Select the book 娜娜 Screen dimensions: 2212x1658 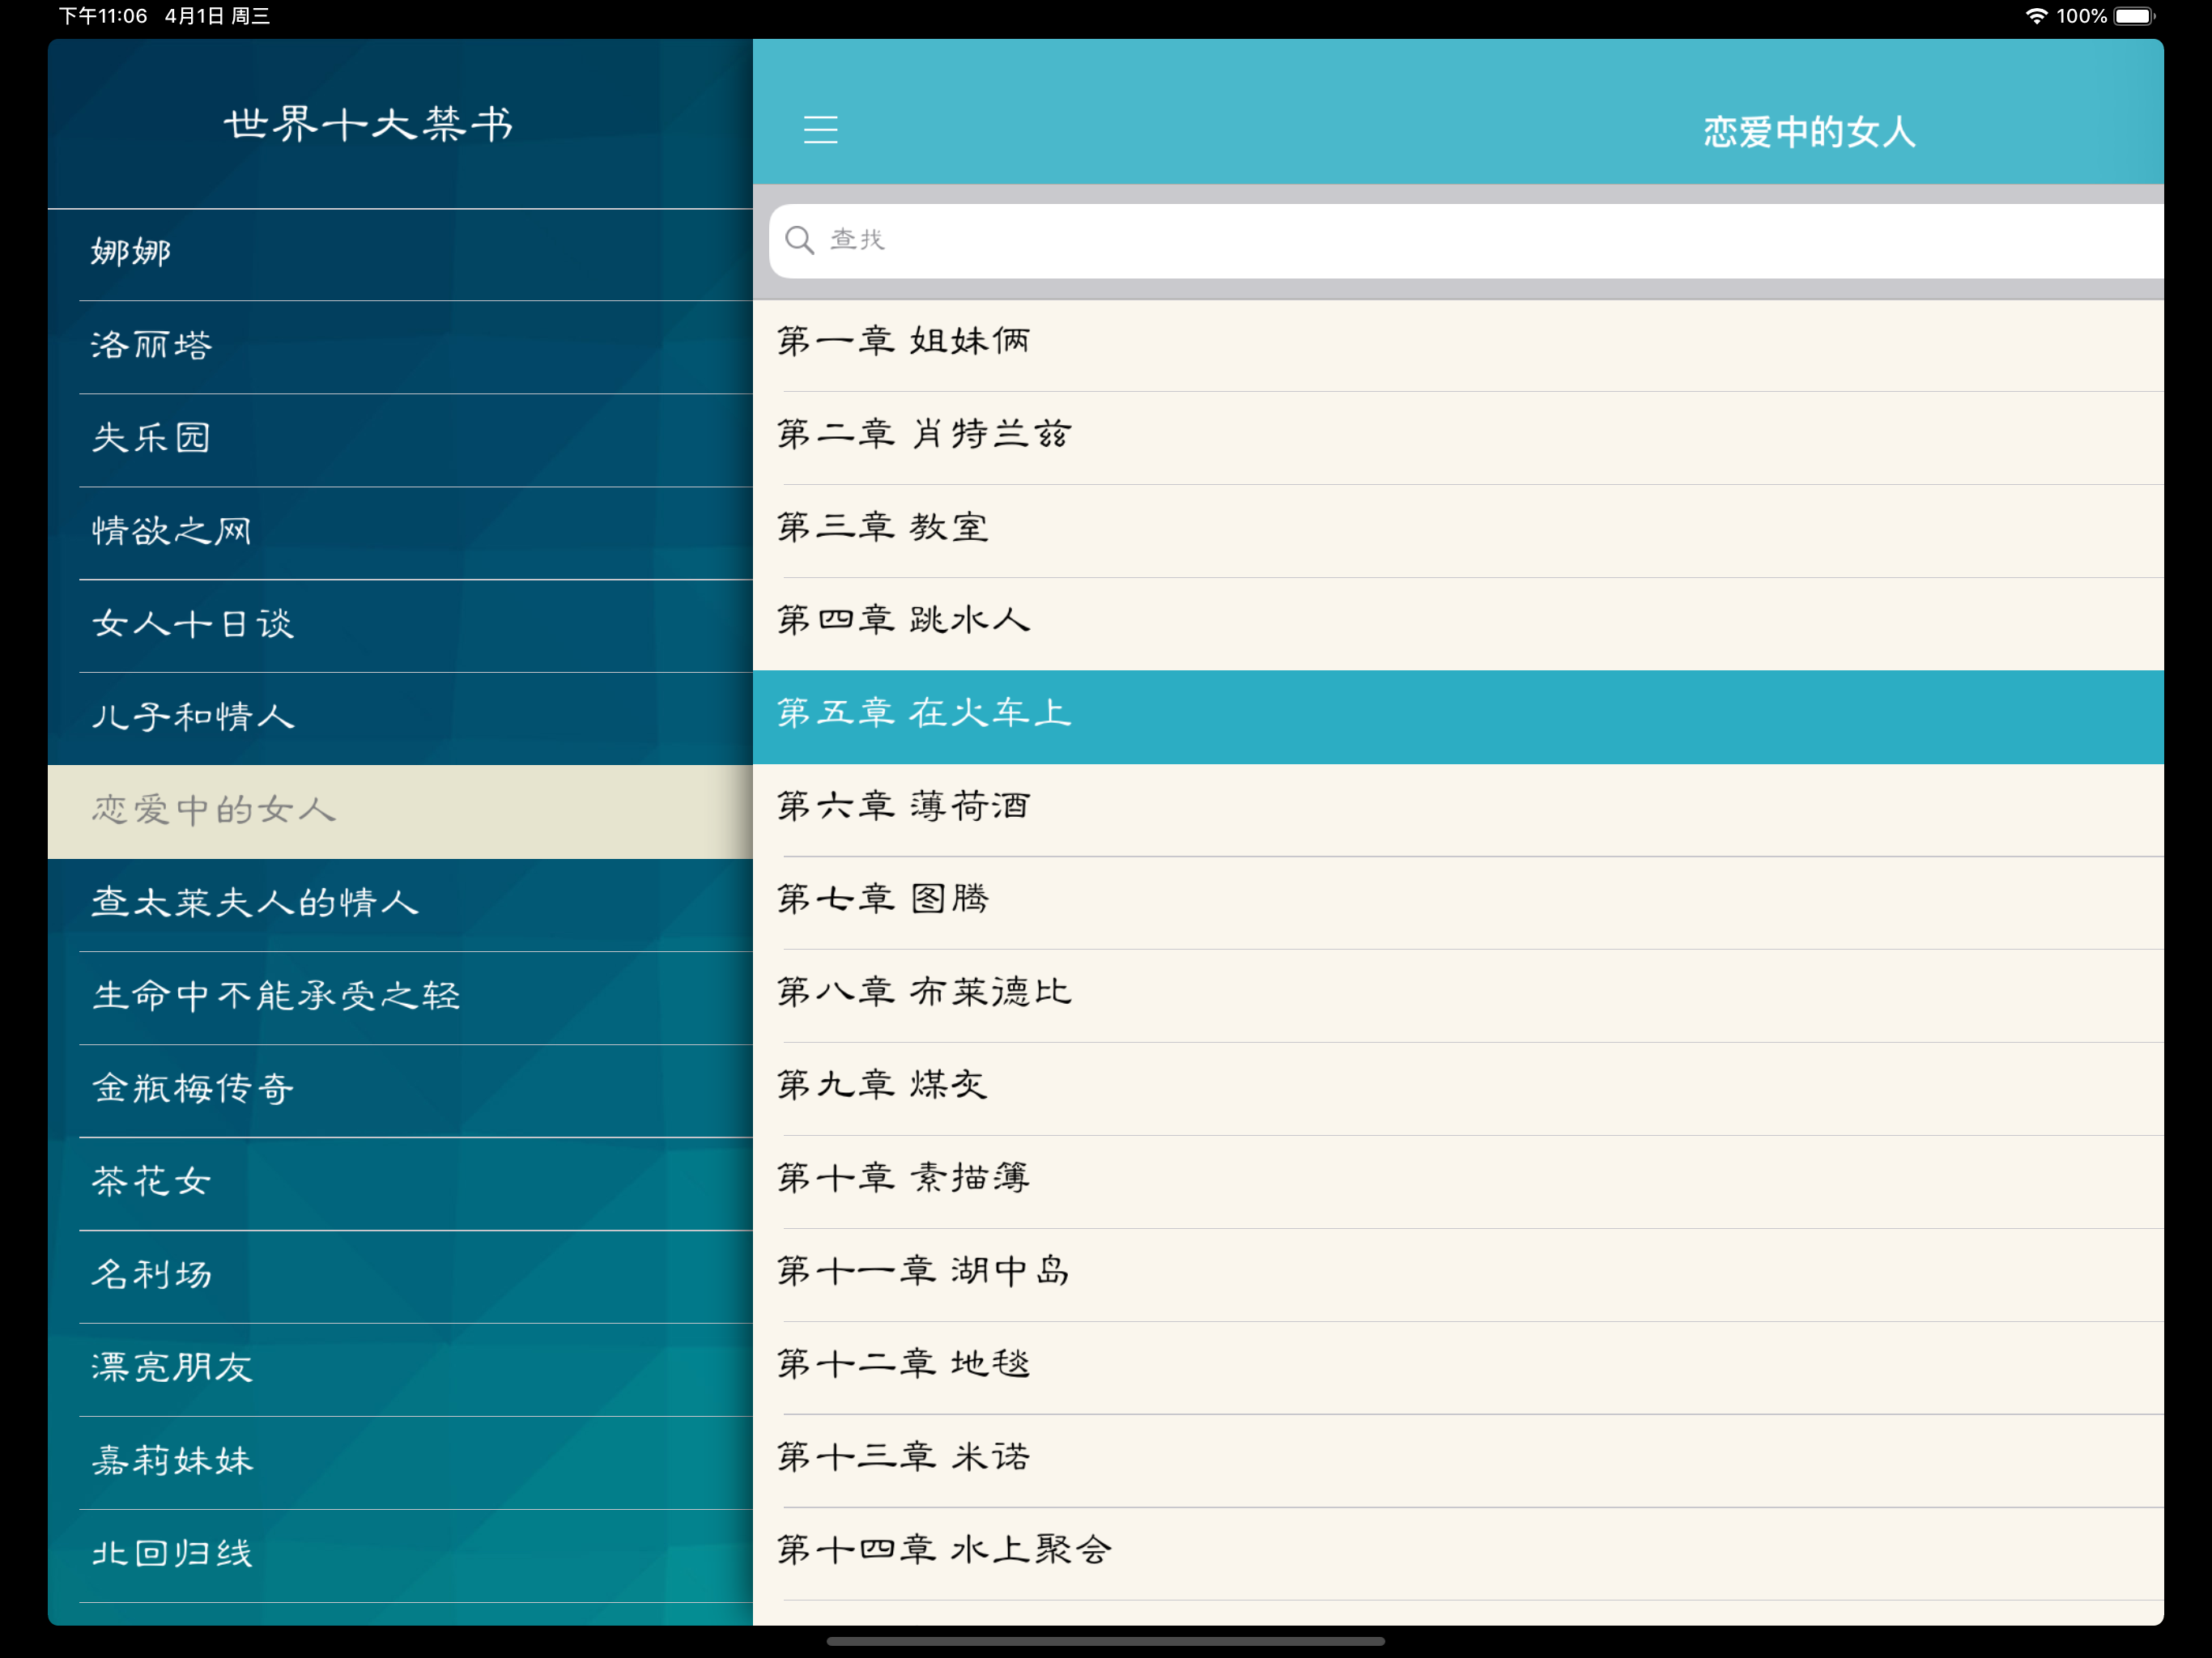(400, 254)
